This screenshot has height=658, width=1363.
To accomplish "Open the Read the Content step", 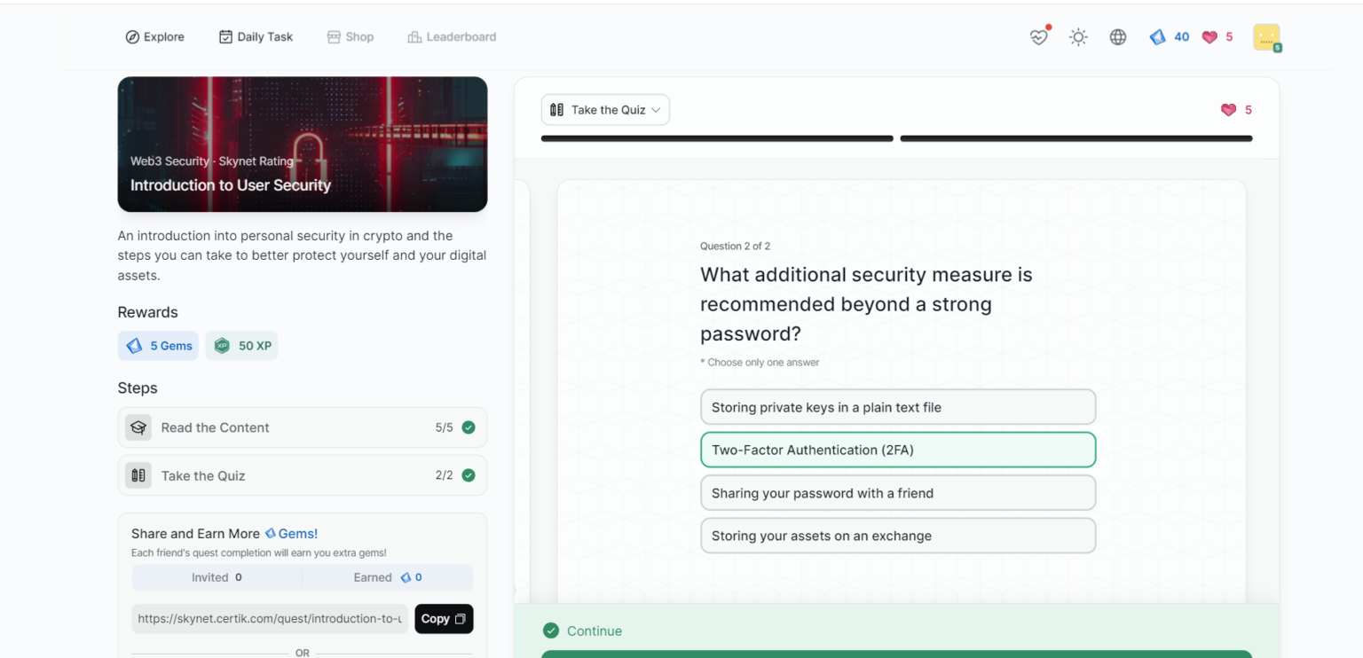I will coord(303,427).
